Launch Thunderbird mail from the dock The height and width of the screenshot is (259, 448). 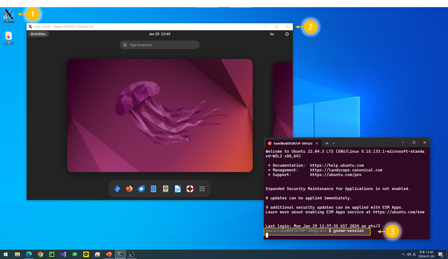pyautogui.click(x=141, y=189)
